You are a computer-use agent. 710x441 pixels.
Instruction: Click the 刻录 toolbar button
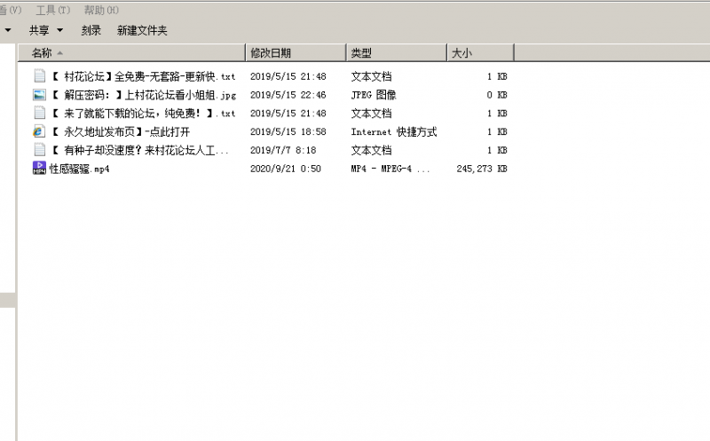point(91,30)
